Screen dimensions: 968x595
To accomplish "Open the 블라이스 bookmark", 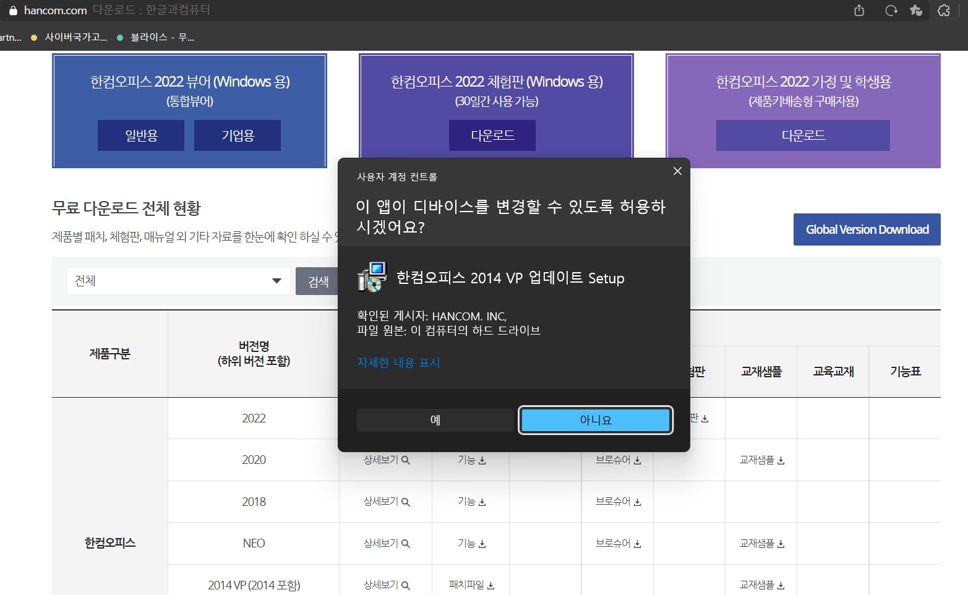I will point(156,37).
